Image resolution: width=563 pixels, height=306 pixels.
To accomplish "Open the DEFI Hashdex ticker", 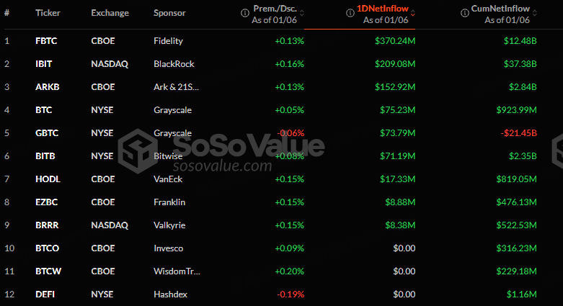I will (45, 294).
